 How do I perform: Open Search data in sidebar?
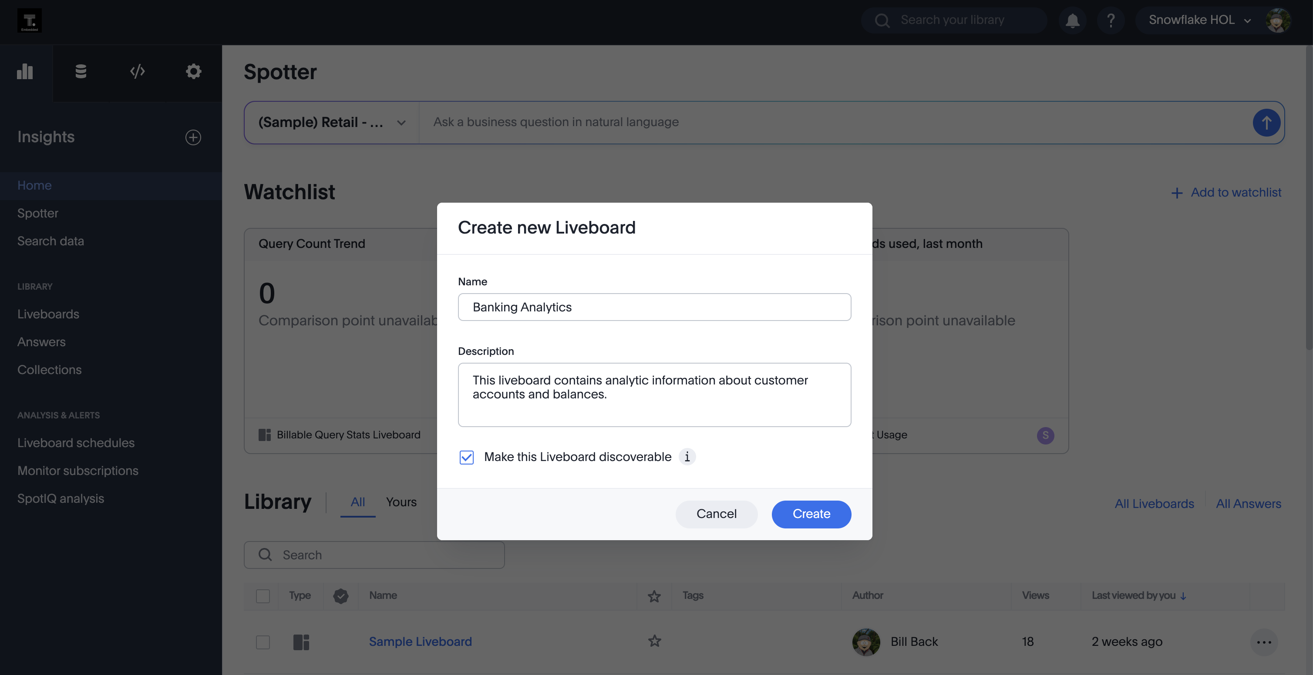50,241
